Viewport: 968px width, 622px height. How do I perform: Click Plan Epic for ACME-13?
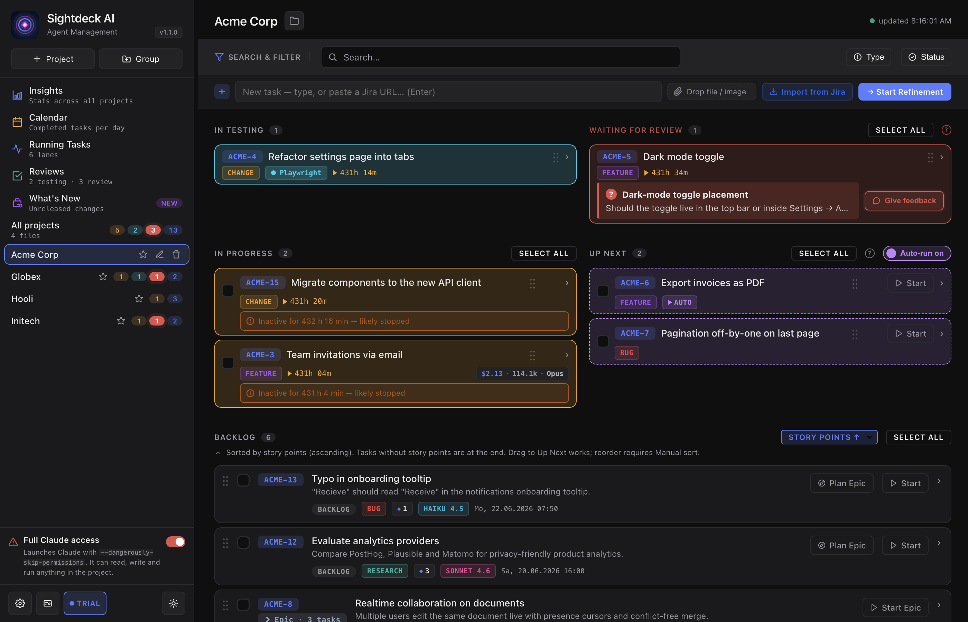tap(841, 483)
